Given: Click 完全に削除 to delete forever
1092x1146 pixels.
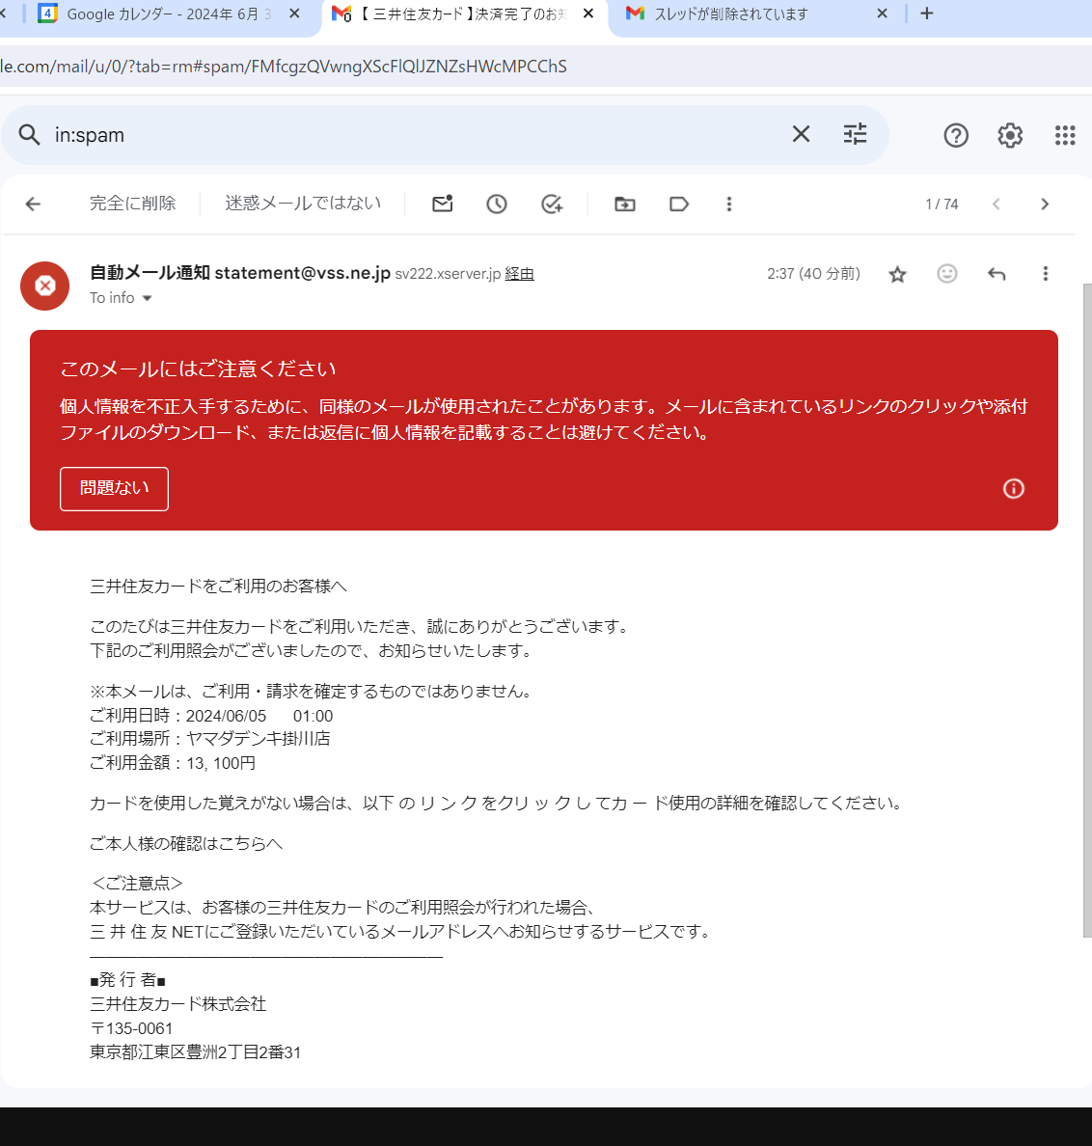Looking at the screenshot, I should click(x=132, y=204).
